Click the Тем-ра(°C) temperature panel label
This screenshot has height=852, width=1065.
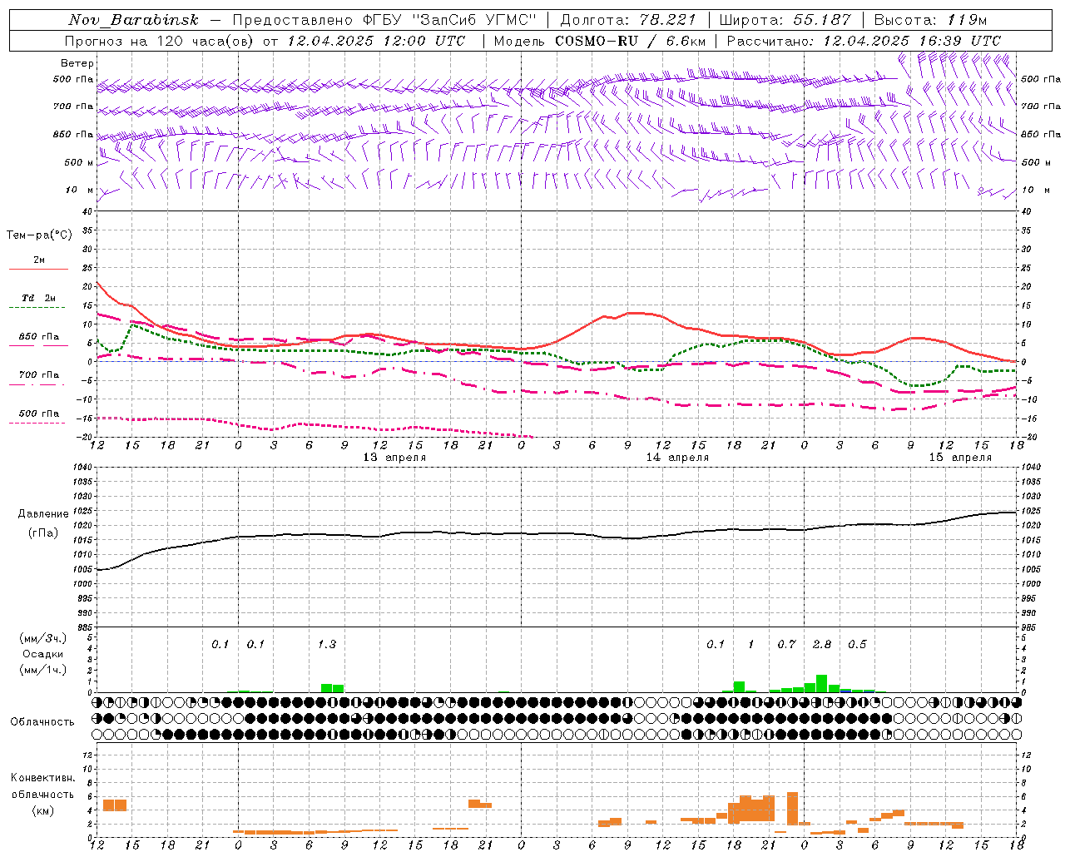tap(39, 235)
